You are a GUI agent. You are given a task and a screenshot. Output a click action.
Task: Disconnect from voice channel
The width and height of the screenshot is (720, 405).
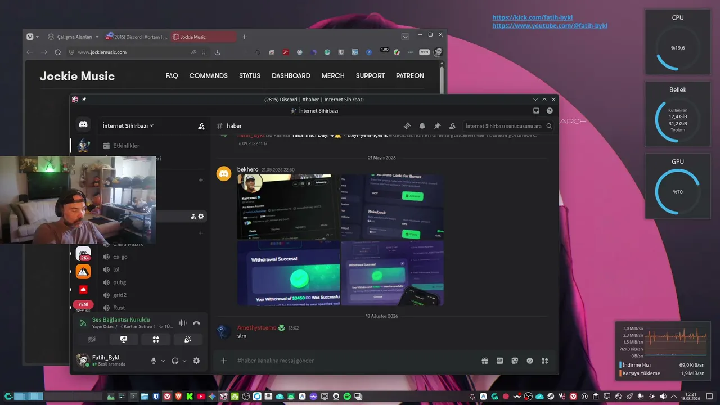196,323
